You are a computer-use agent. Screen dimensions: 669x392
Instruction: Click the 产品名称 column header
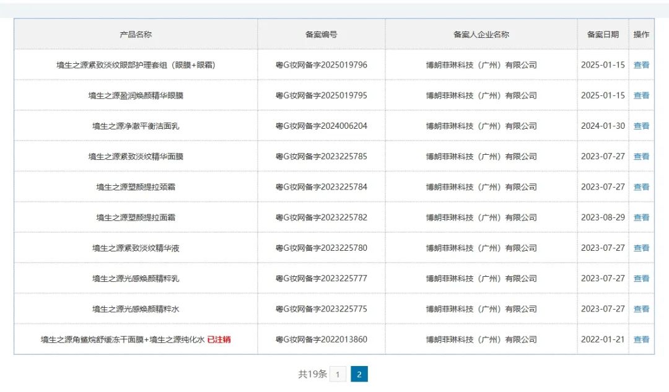pos(136,35)
